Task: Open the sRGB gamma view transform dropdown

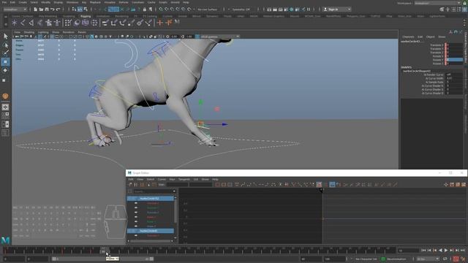Action: pos(219,37)
